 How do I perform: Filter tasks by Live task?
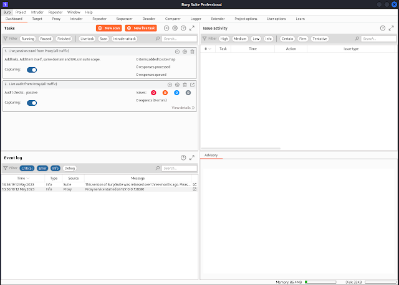tap(87, 39)
